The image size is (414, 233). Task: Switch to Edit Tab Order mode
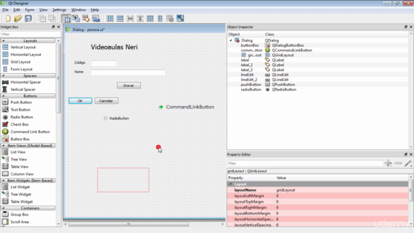96,18
